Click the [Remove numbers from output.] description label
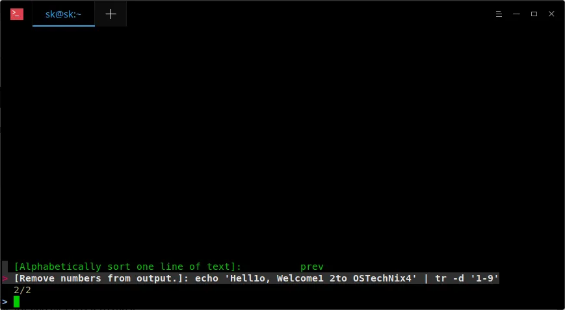This screenshot has width=565, height=310. click(101, 278)
